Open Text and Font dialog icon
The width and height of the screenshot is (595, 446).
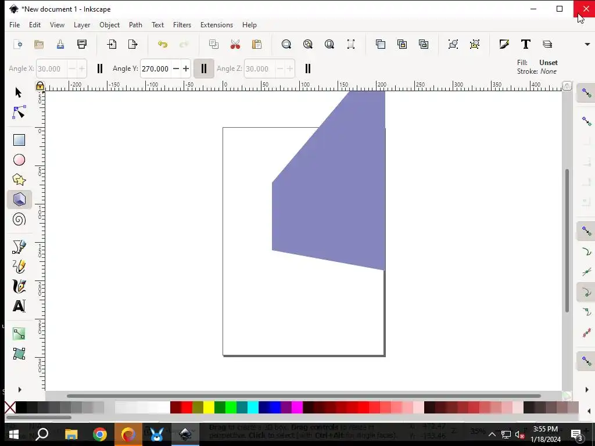pyautogui.click(x=525, y=44)
